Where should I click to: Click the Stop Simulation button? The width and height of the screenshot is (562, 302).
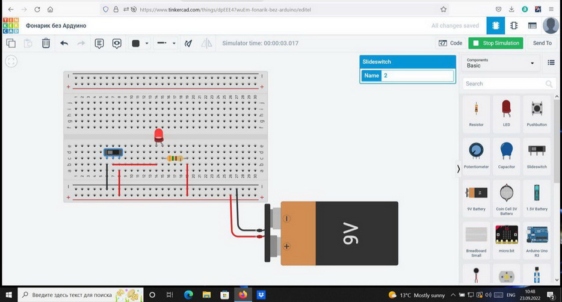pyautogui.click(x=495, y=43)
